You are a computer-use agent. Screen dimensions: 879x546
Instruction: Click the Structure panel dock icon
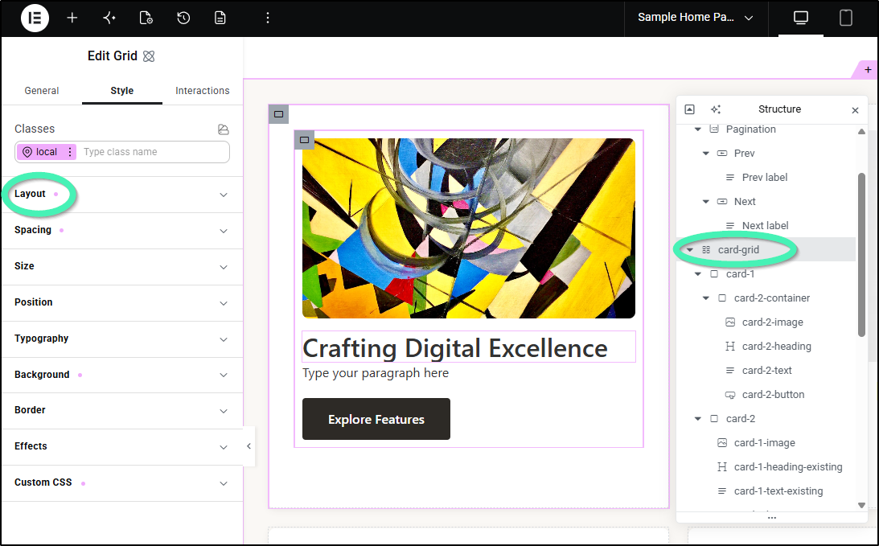tap(690, 109)
